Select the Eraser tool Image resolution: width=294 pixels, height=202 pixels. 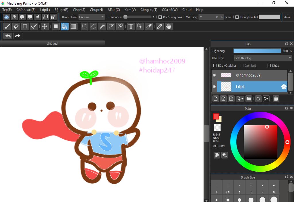[16, 27]
